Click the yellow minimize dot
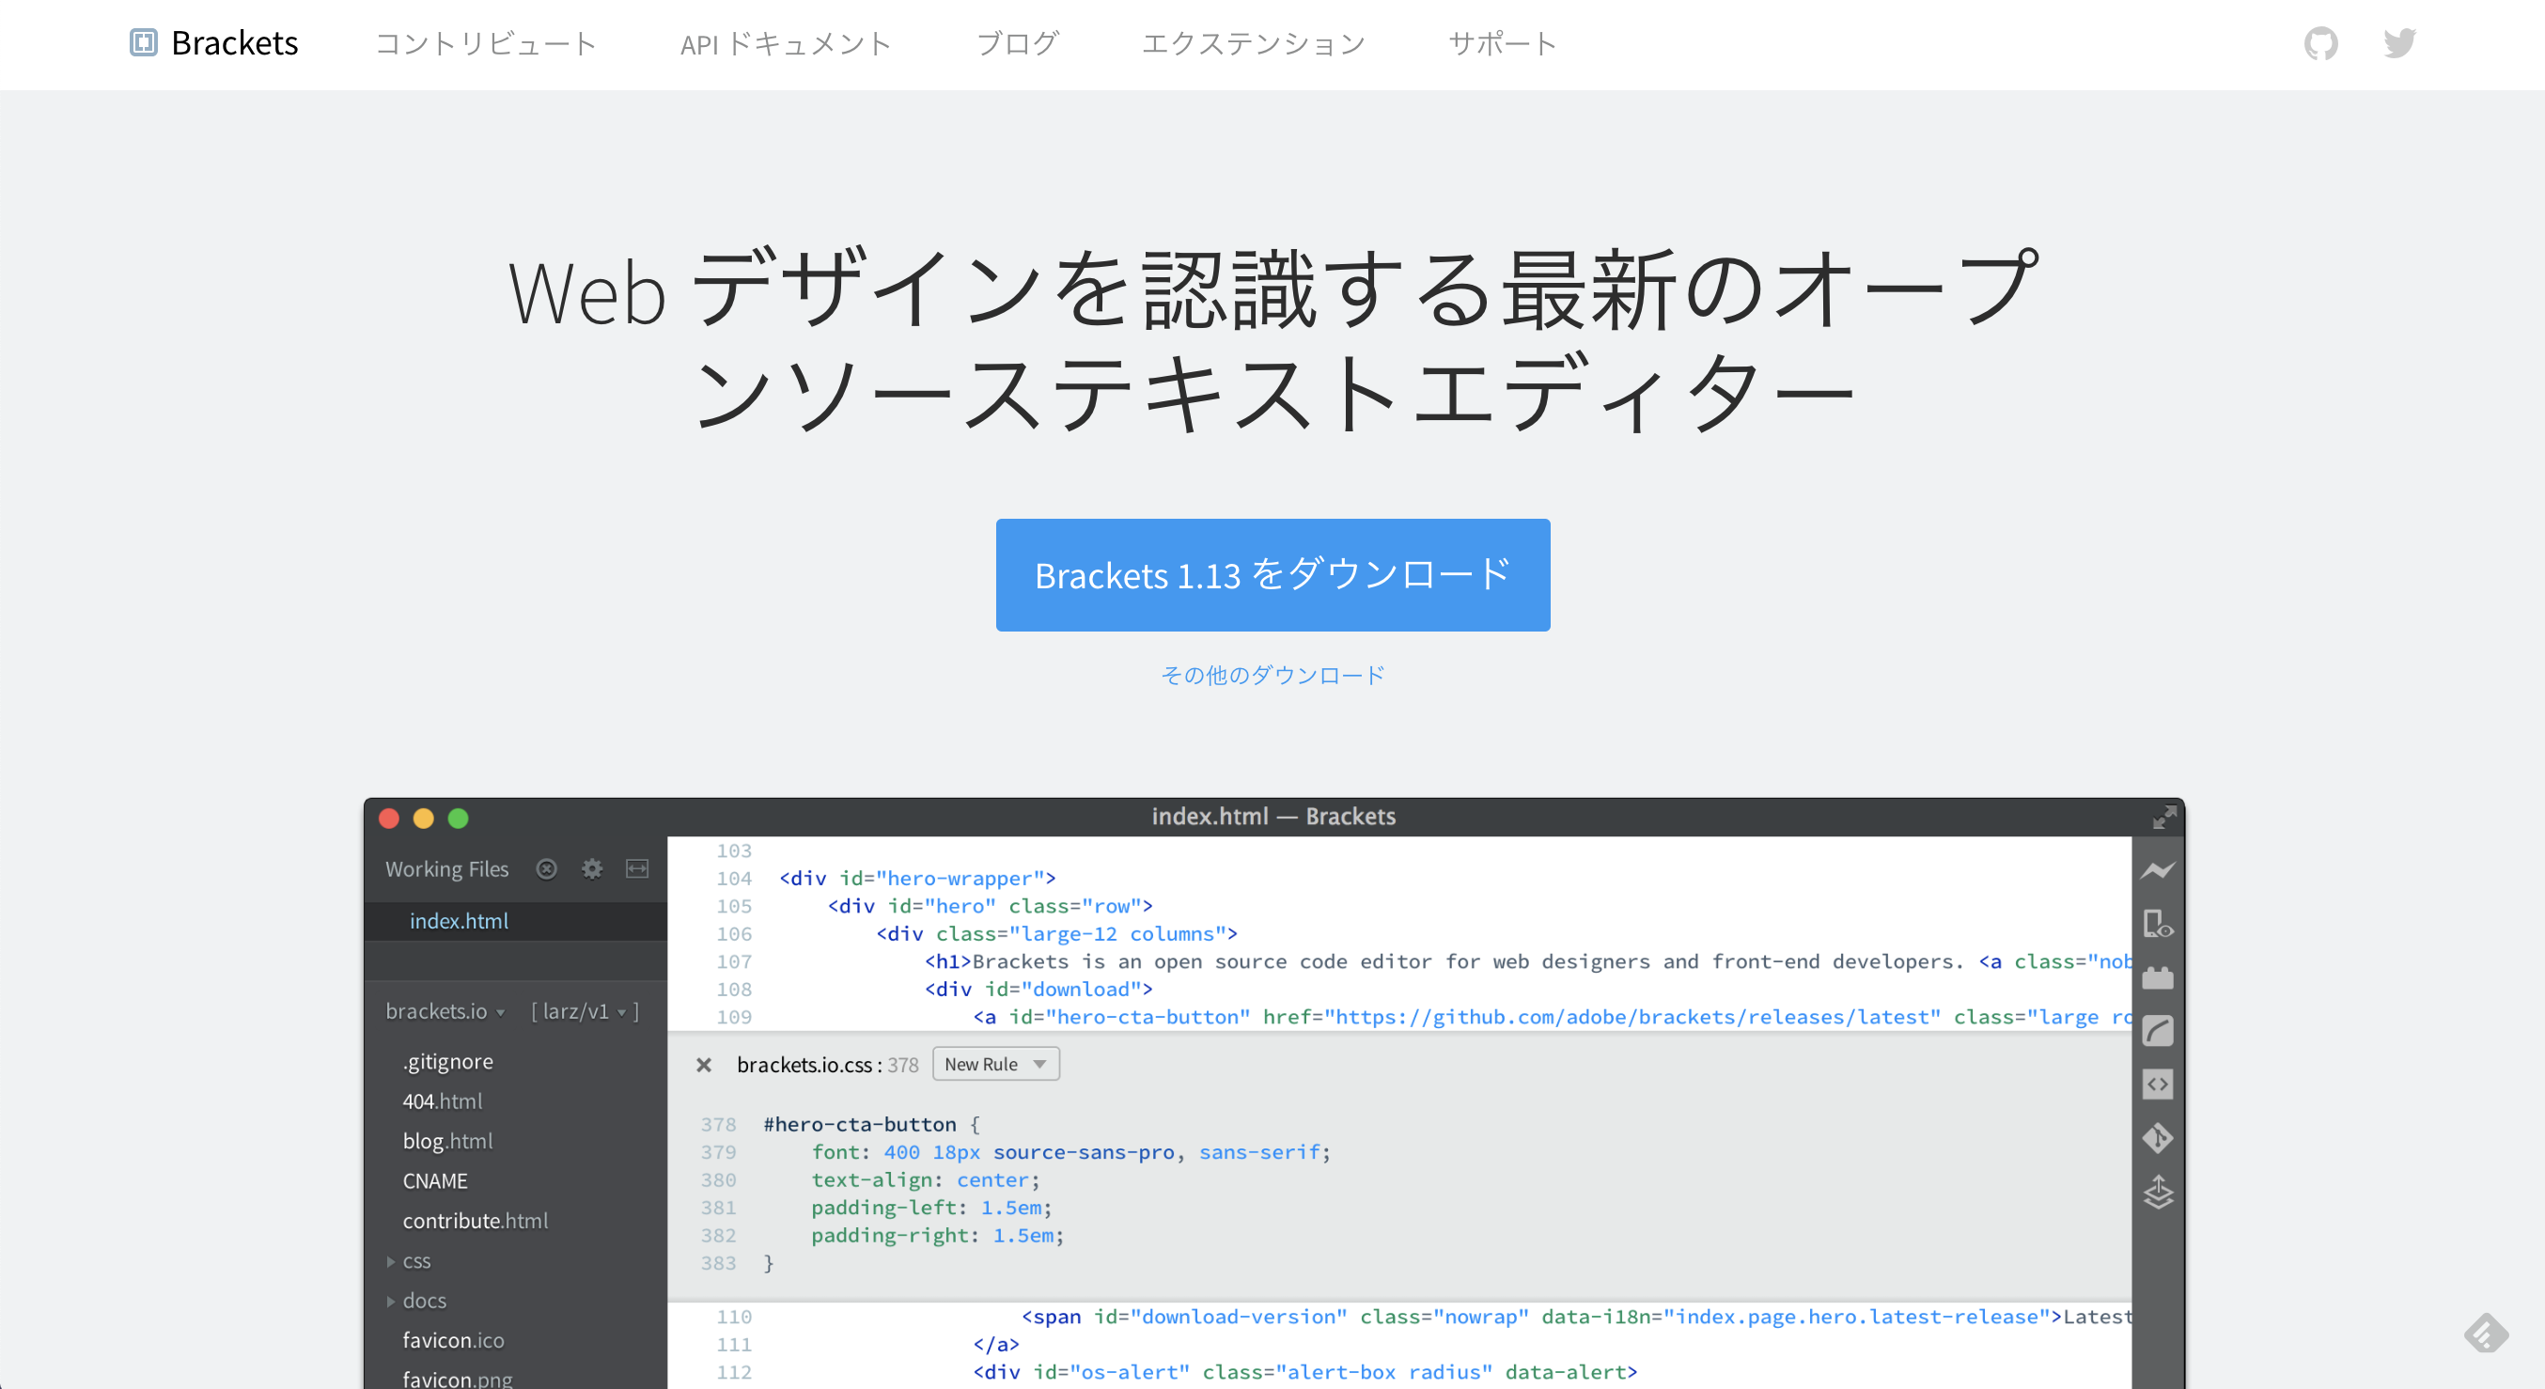Image resolution: width=2545 pixels, height=1389 pixels. pyautogui.click(x=424, y=818)
